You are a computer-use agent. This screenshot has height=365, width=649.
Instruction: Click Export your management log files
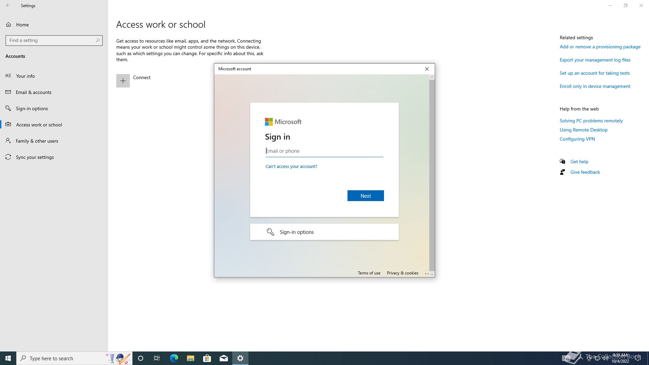[x=595, y=60]
